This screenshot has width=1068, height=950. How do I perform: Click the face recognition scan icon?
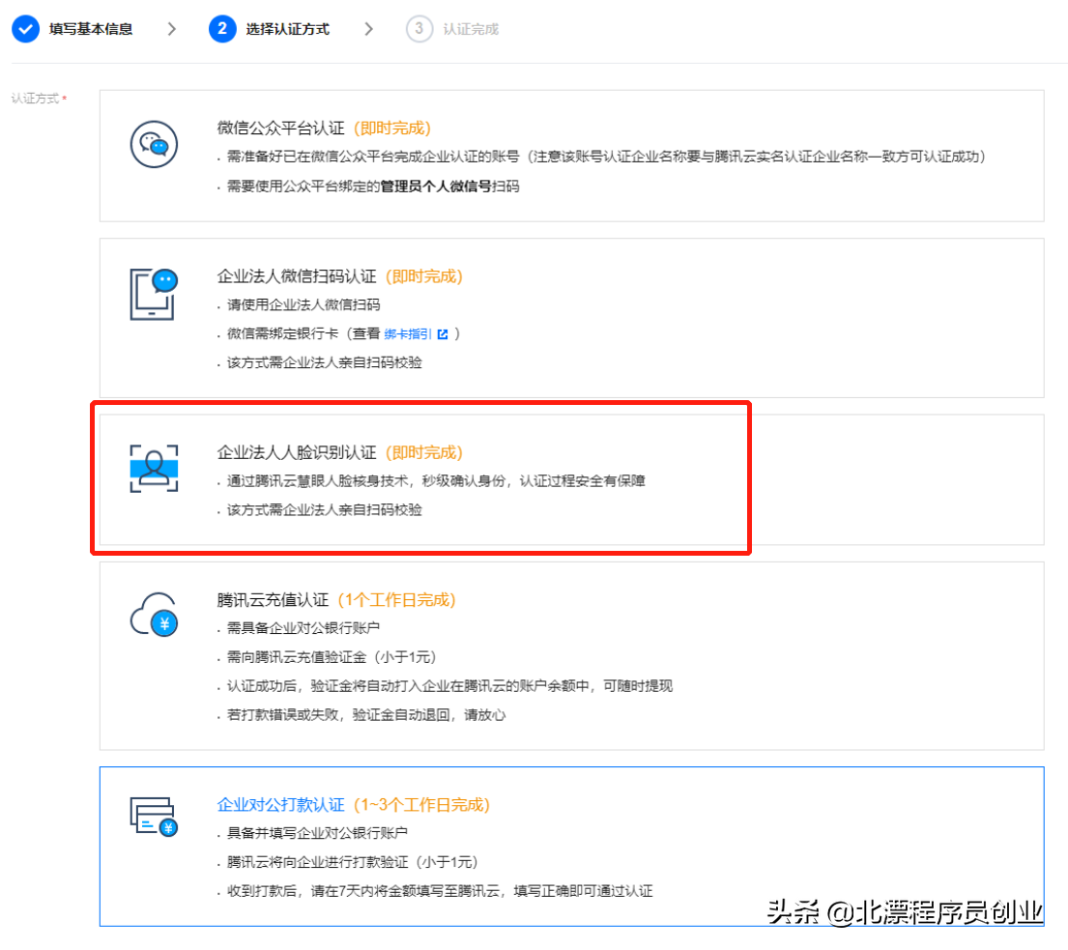pyautogui.click(x=154, y=471)
